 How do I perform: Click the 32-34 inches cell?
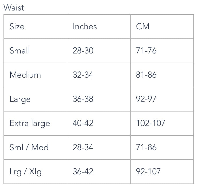click(x=99, y=75)
